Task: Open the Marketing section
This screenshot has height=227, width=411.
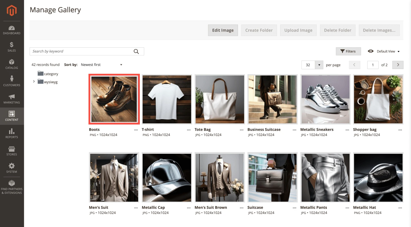Action: click(12, 99)
